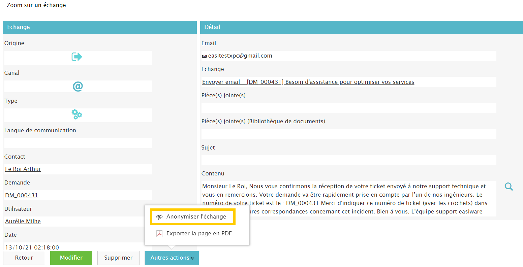The image size is (523, 267).
Task: Click the gears type icon
Action: pos(77,114)
